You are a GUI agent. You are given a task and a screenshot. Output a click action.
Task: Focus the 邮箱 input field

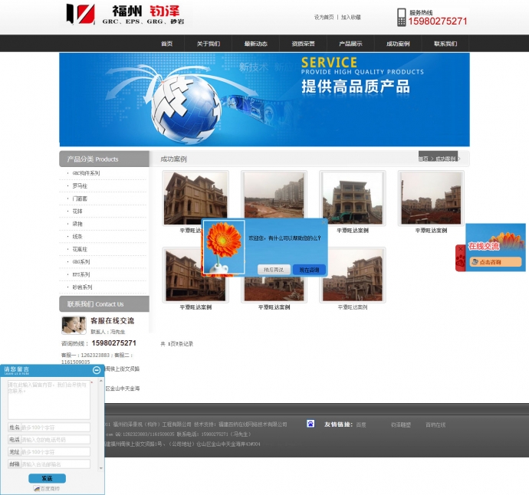[56, 464]
